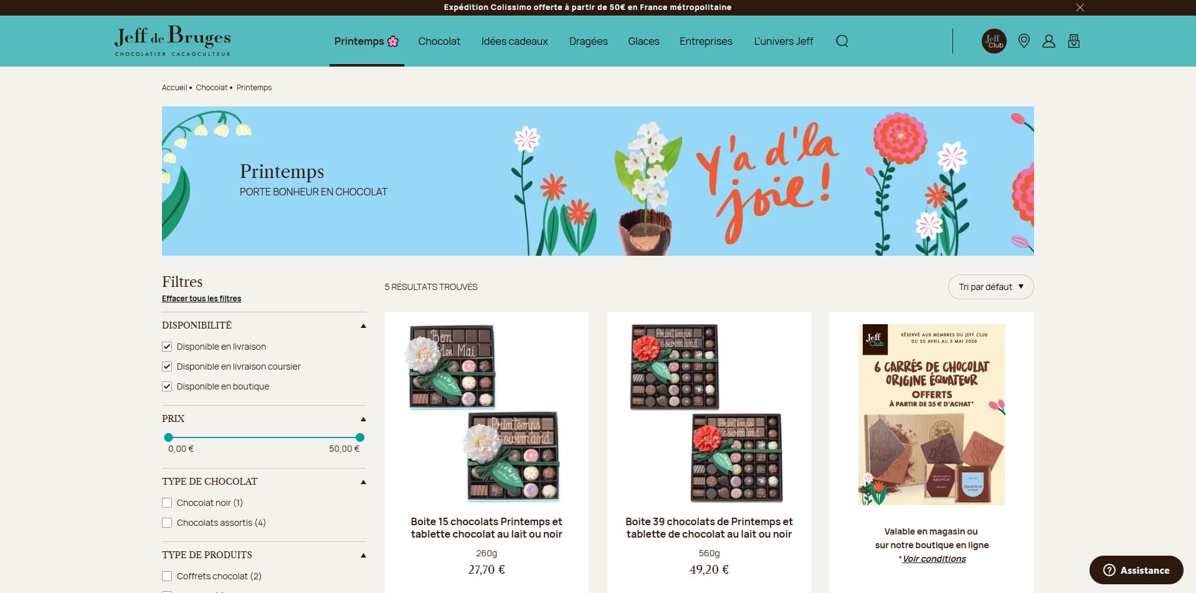Click the minimum price slider handle
The image size is (1196, 593).
(168, 437)
